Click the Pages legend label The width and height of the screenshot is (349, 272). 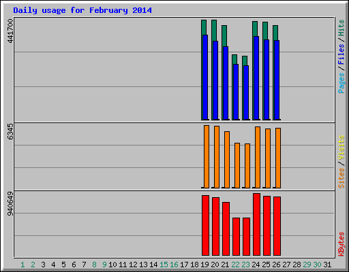pyautogui.click(x=341, y=83)
